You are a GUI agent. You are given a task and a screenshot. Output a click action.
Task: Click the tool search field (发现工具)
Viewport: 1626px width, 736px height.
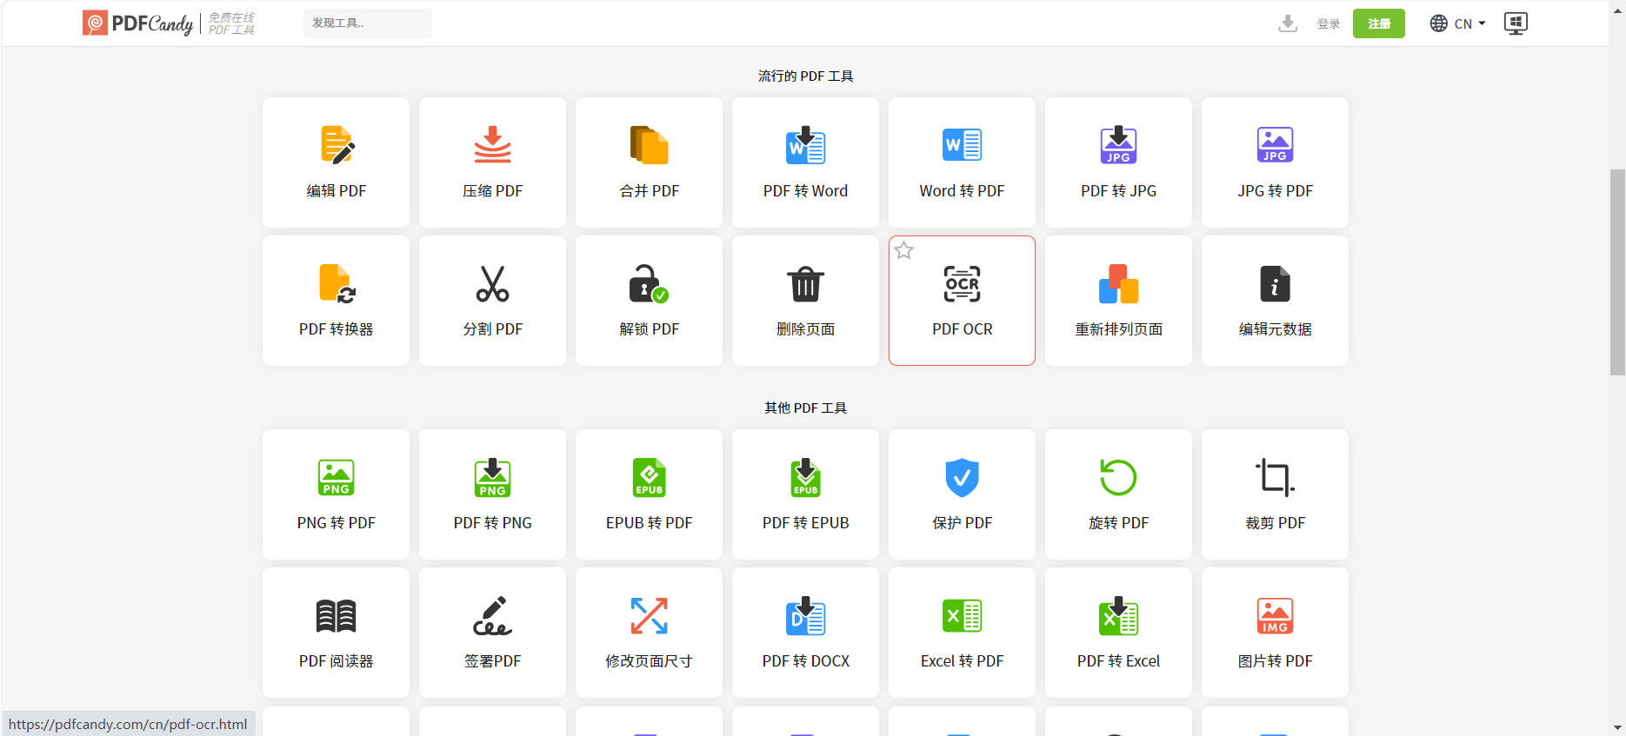click(x=367, y=23)
